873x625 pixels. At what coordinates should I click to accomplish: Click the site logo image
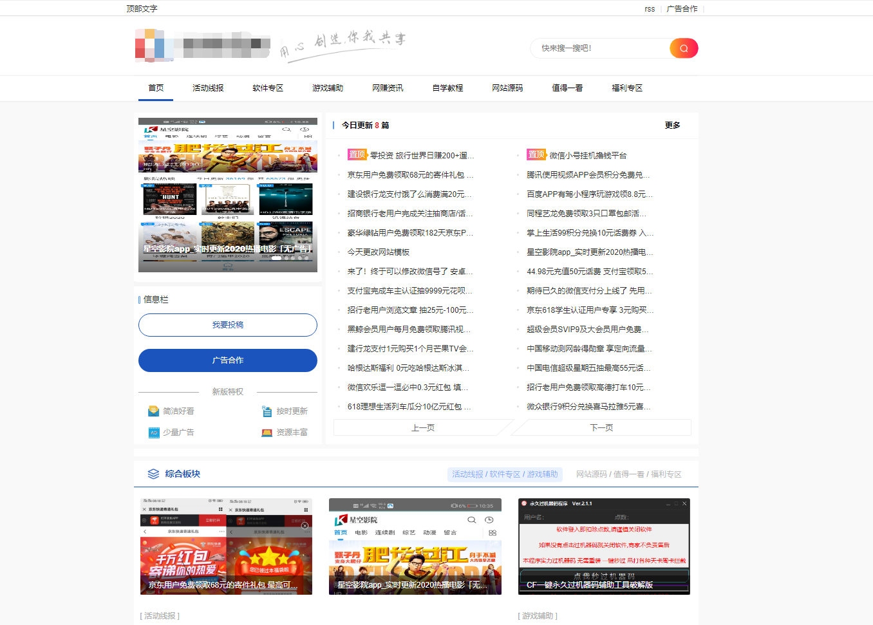click(x=202, y=45)
